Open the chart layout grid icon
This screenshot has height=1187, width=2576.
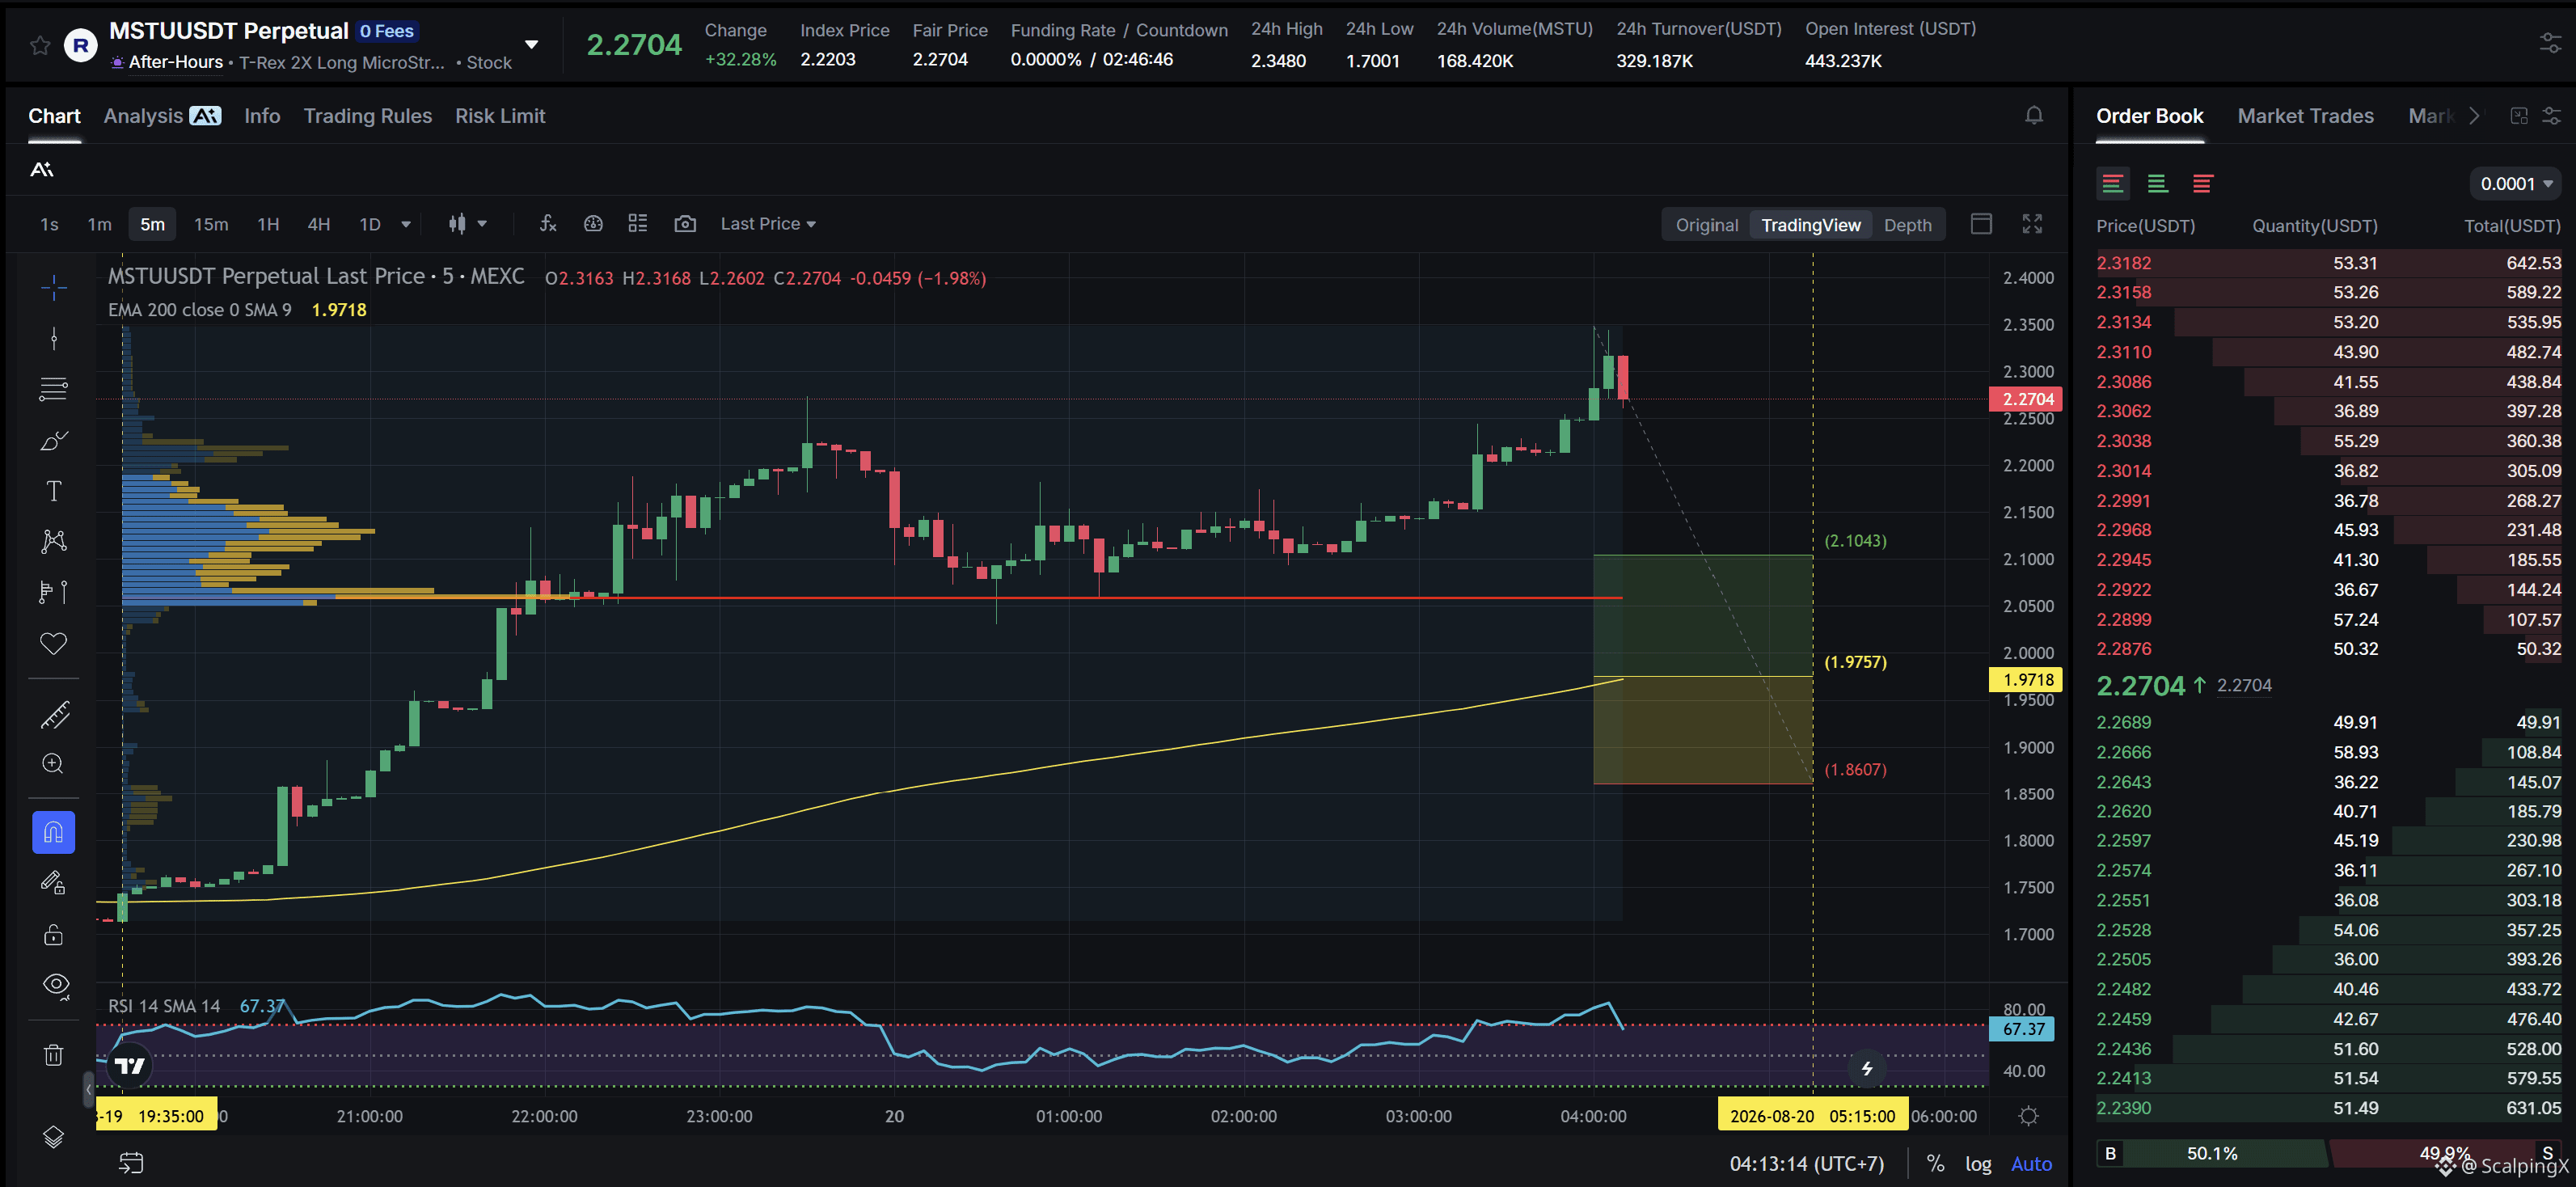click(x=638, y=224)
